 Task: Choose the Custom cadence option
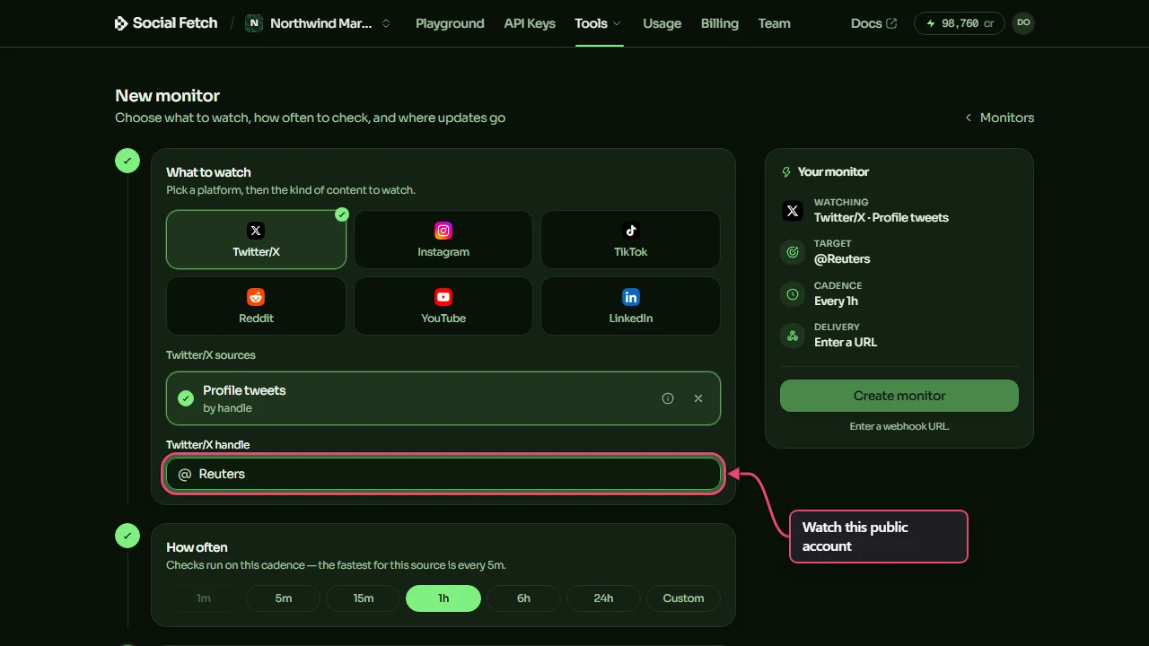pyautogui.click(x=683, y=598)
